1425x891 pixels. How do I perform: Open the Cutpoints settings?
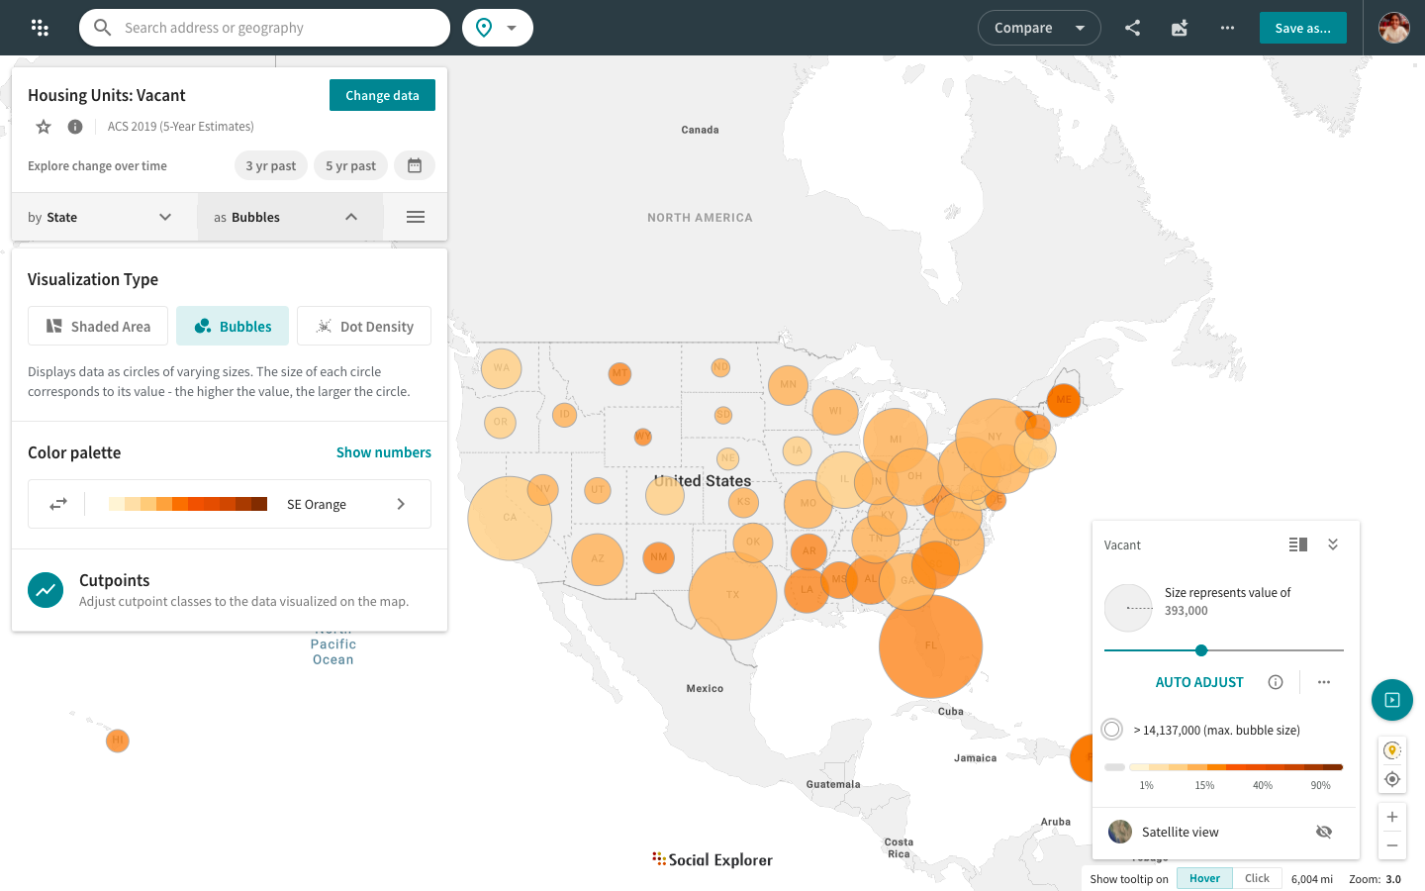coord(230,590)
